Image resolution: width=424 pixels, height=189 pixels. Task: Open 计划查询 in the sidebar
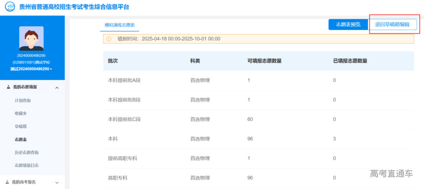pyautogui.click(x=22, y=101)
